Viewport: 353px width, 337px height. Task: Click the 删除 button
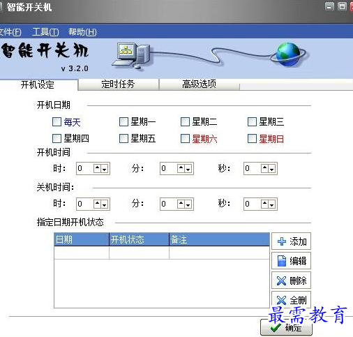(291, 280)
